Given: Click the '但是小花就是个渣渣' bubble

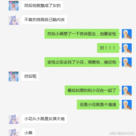Looking at the screenshot, I should (x=98, y=105).
